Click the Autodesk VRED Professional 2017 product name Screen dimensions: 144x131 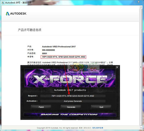point(59,47)
